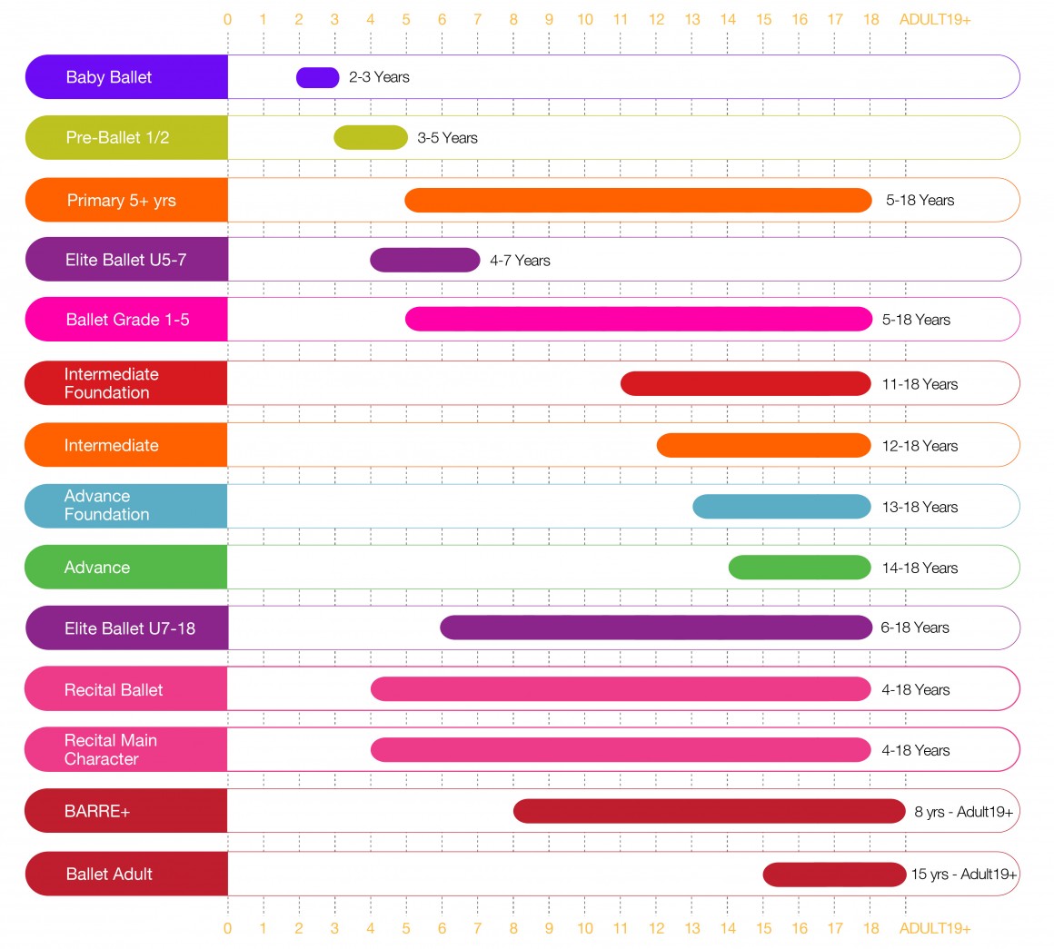Click the Elite Ballet U7-18 label
Viewport: 1054px width, 949px height.
[x=129, y=628]
